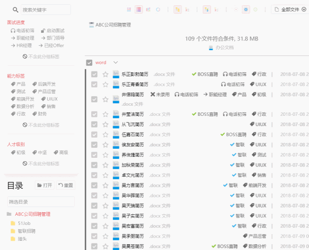The height and width of the screenshot is (250, 309).
Task: Click the tag grouping off icon
Action: click(x=216, y=10)
